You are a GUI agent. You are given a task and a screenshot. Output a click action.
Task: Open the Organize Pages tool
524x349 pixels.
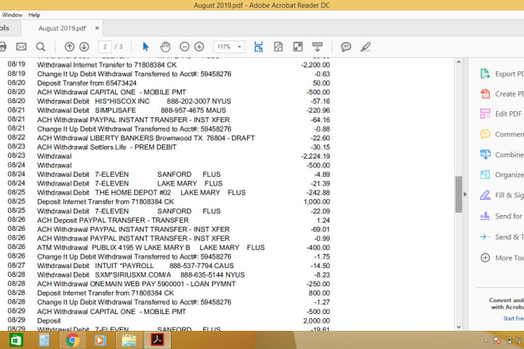[x=502, y=174]
